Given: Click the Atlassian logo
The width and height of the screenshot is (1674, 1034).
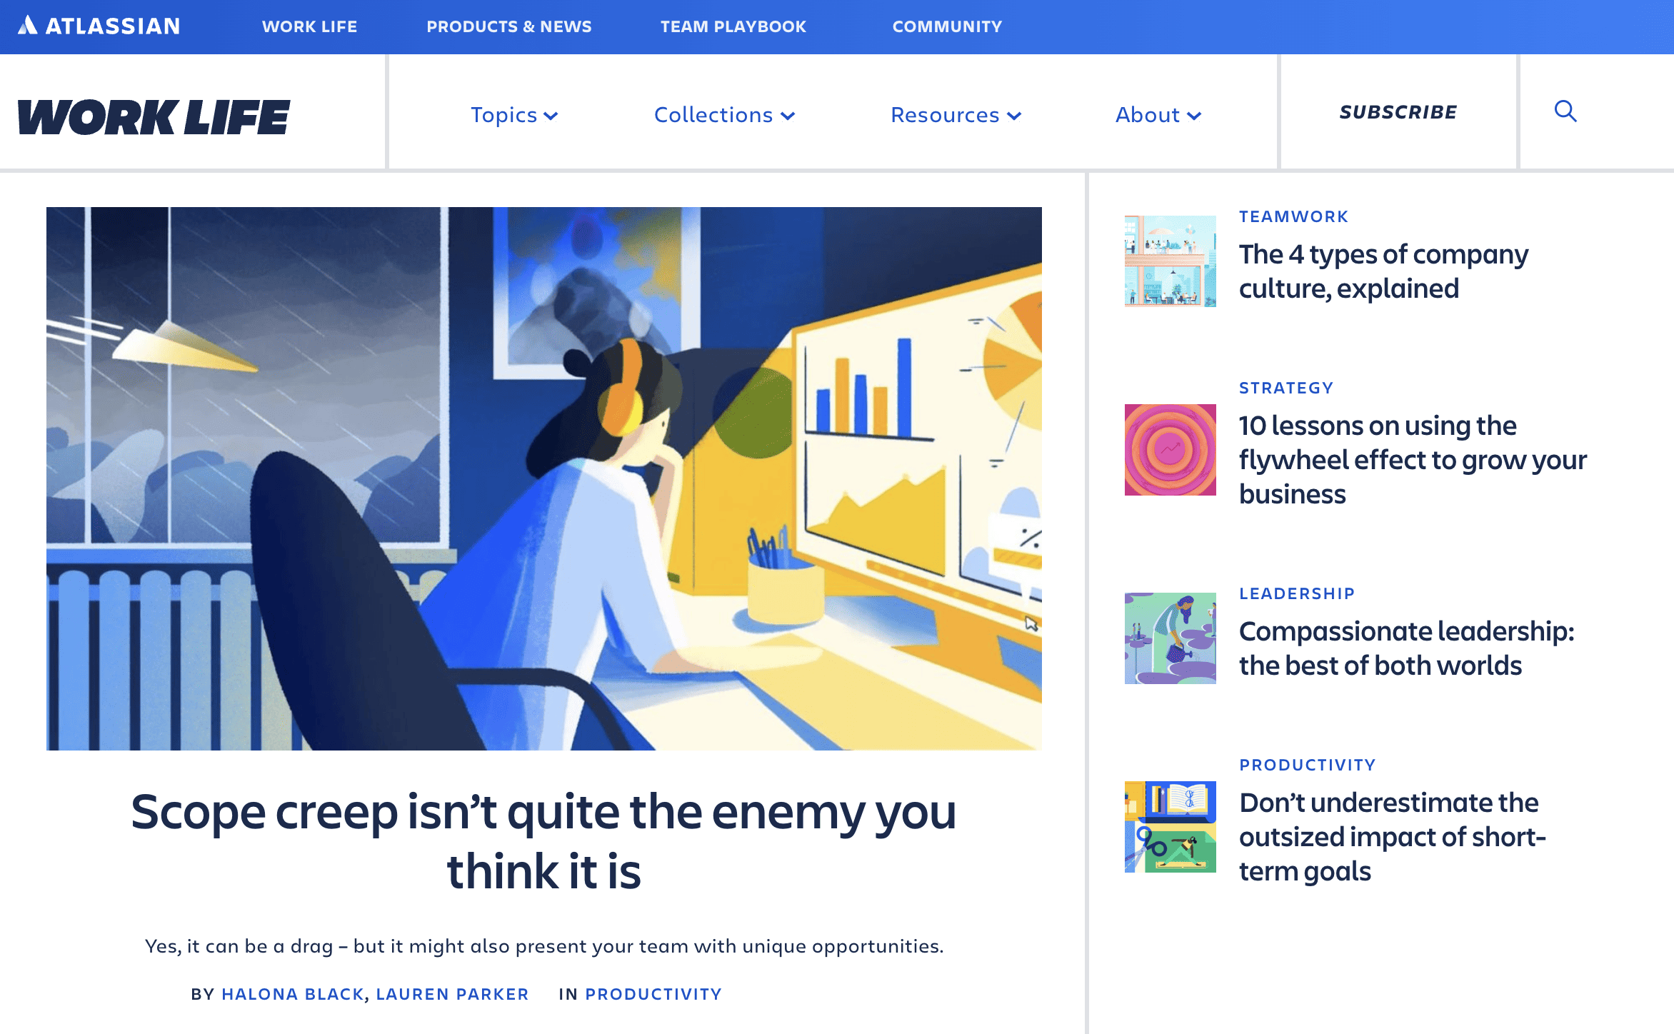Looking at the screenshot, I should (99, 26).
